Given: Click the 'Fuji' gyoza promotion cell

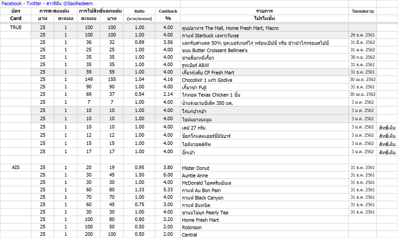Looking at the screenshot, I should coord(265,87).
